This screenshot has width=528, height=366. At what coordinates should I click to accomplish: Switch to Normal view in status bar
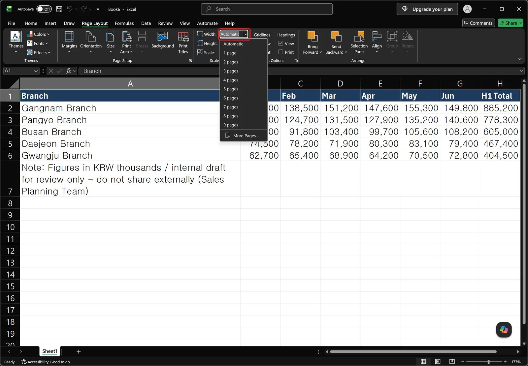423,362
